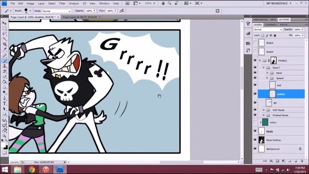
Task: Hide the Panel Outlines layer
Action: pos(255,140)
